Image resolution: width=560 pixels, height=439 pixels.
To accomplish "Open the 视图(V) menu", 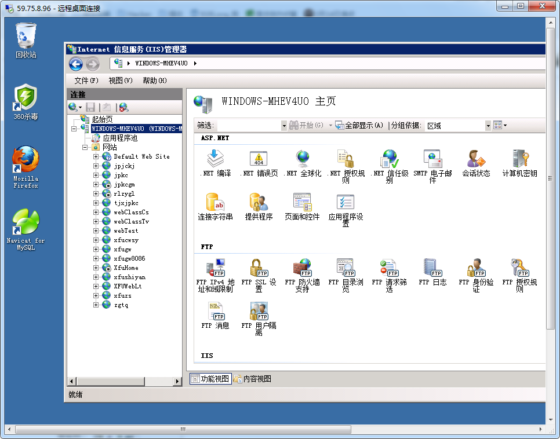I will 121,81.
